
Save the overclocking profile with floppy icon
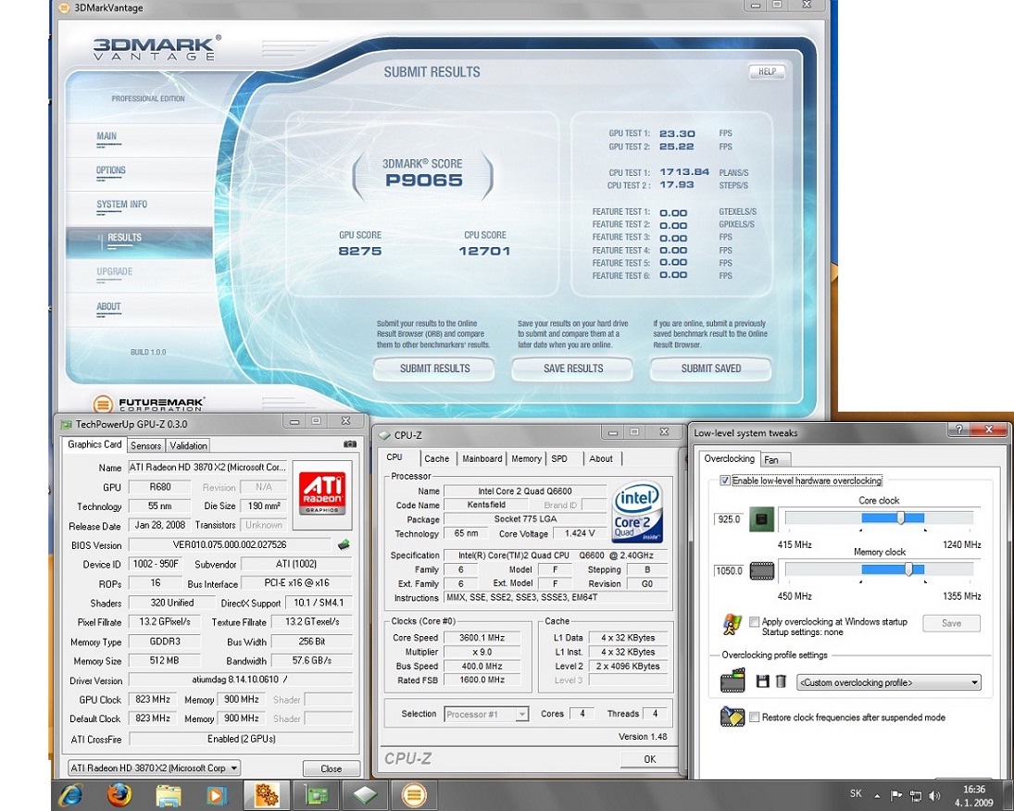[x=762, y=681]
